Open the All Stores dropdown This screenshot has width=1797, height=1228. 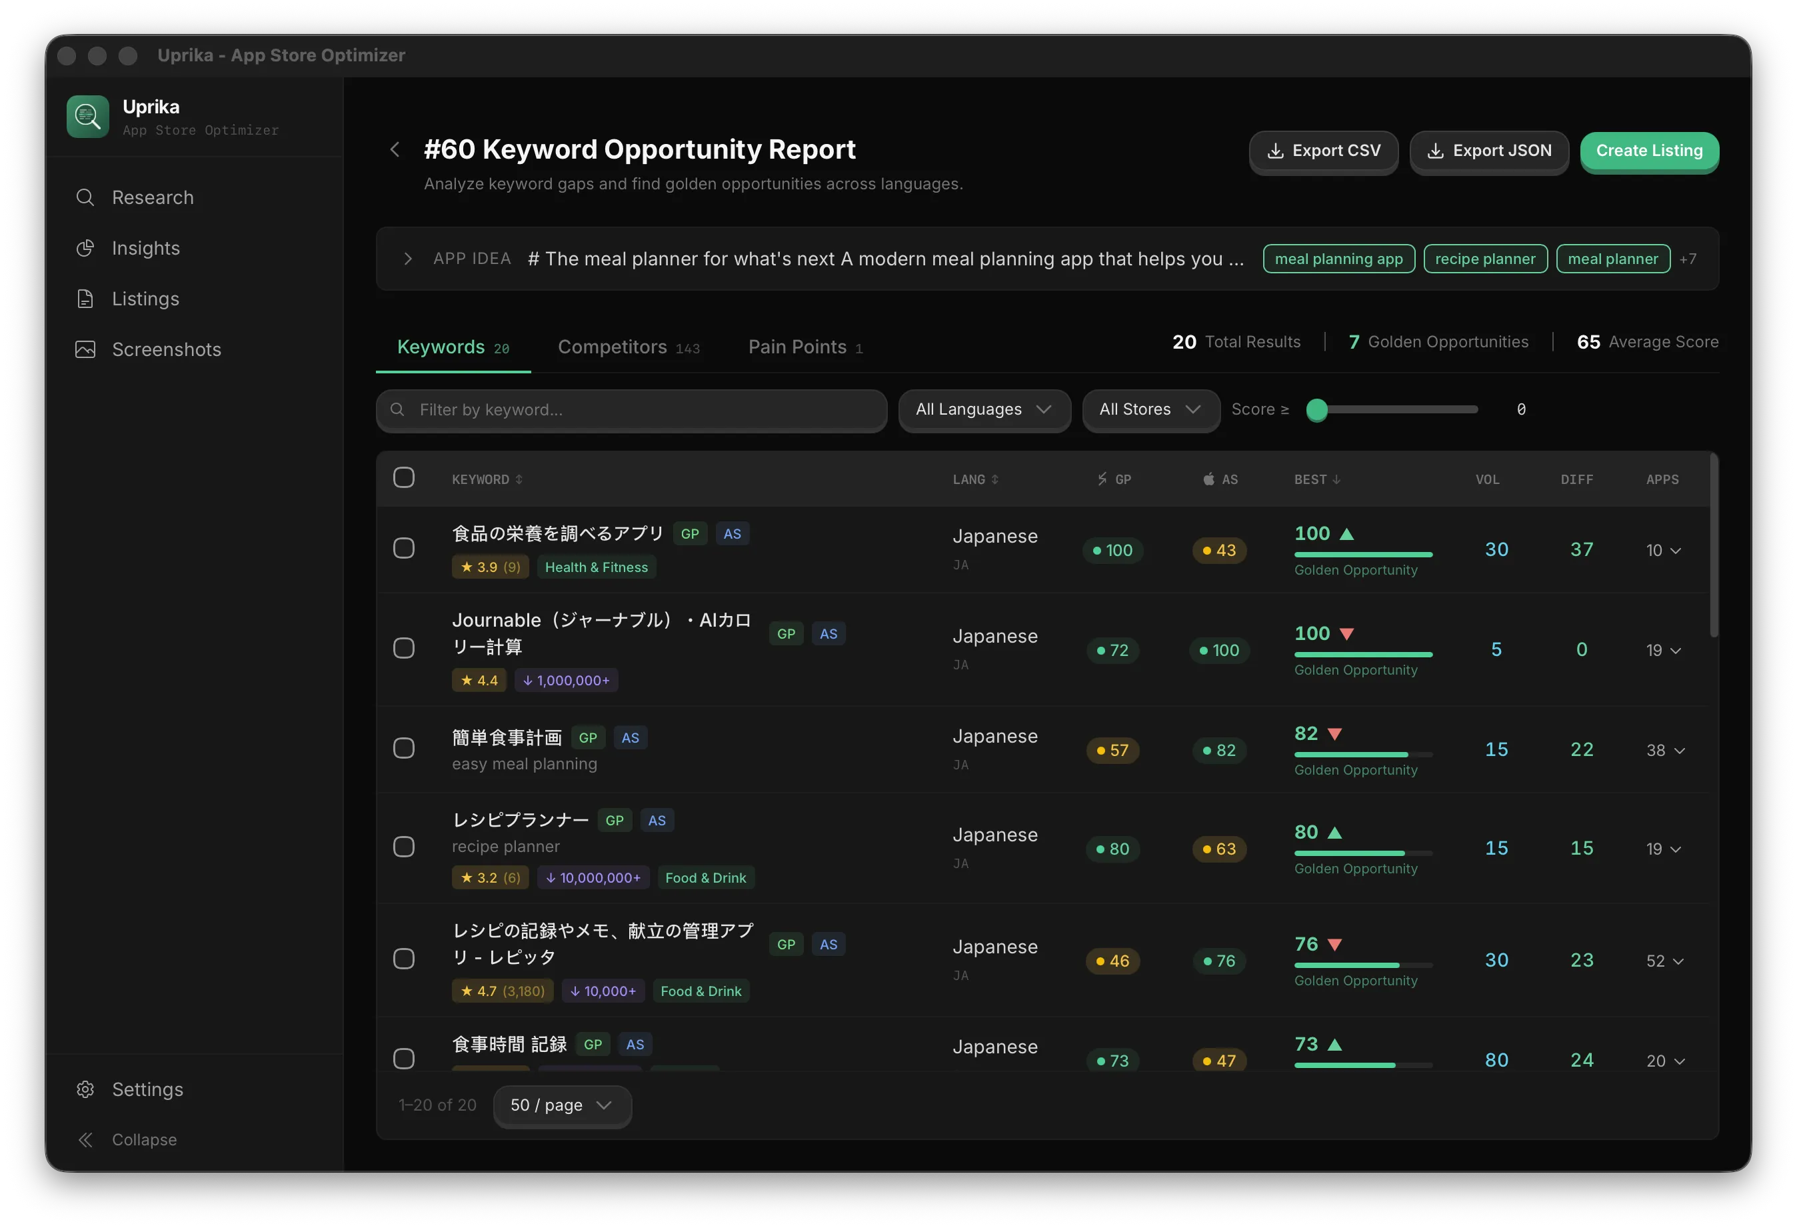click(x=1150, y=410)
